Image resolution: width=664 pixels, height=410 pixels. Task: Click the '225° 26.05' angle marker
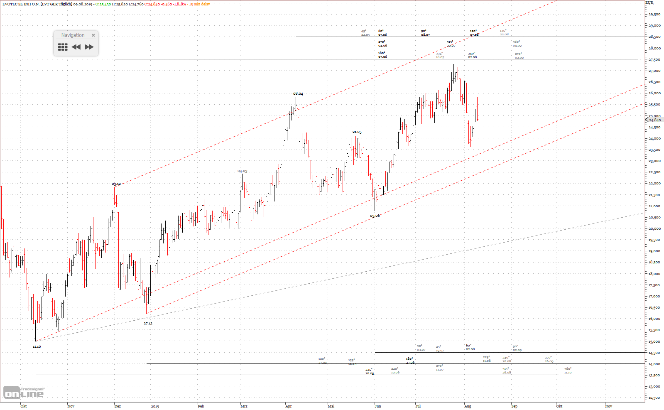coord(369,371)
